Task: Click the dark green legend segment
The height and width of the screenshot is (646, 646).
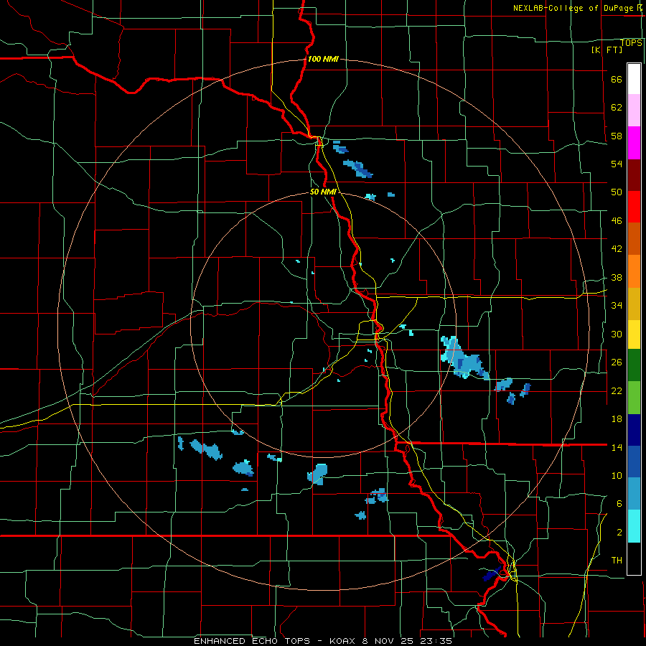Action: point(634,365)
